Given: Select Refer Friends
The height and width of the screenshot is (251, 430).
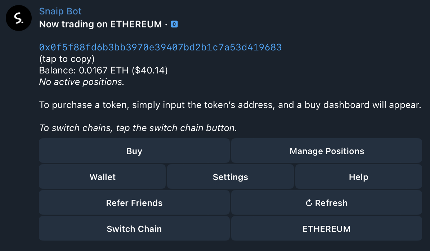Looking at the screenshot, I should pyautogui.click(x=134, y=203).
